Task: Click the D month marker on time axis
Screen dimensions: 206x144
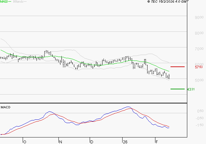Action: [x=92, y=142]
